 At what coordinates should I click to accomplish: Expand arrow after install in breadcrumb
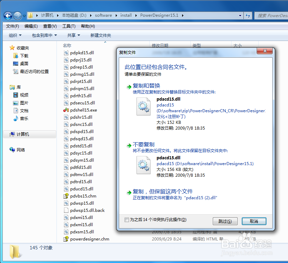tap(136, 15)
